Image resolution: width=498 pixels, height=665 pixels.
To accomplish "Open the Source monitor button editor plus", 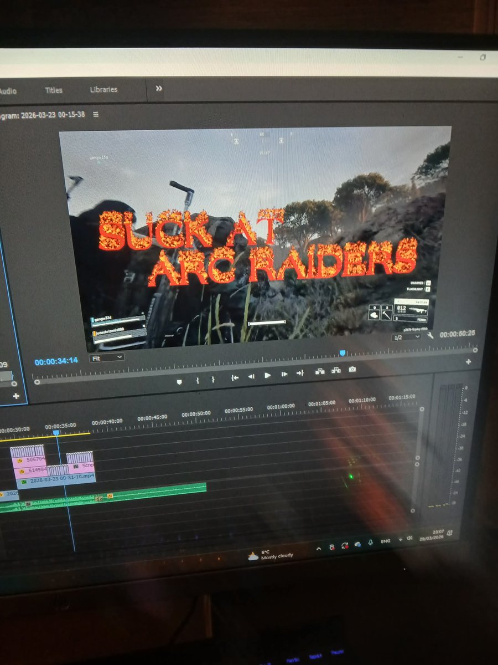I will (x=16, y=396).
